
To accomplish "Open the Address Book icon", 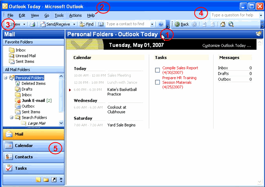I will pos(101,24).
